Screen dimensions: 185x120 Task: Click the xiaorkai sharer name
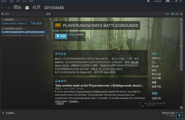[x=80, y=35]
